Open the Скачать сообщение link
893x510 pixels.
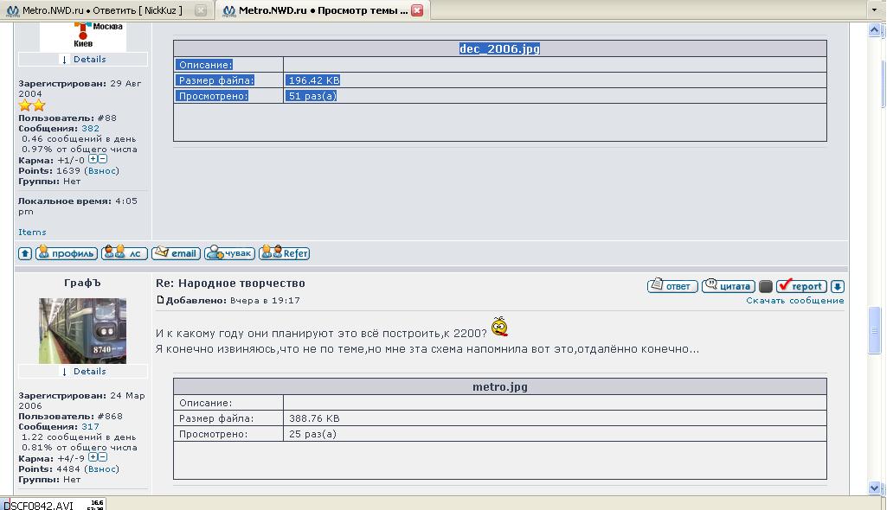pyautogui.click(x=794, y=301)
